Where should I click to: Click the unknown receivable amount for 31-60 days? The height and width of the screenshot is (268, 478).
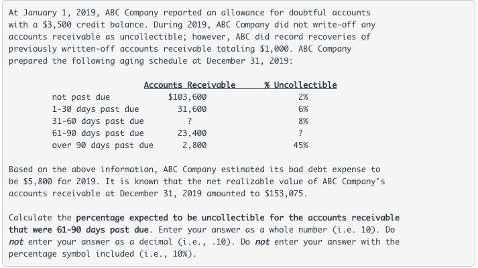click(192, 121)
